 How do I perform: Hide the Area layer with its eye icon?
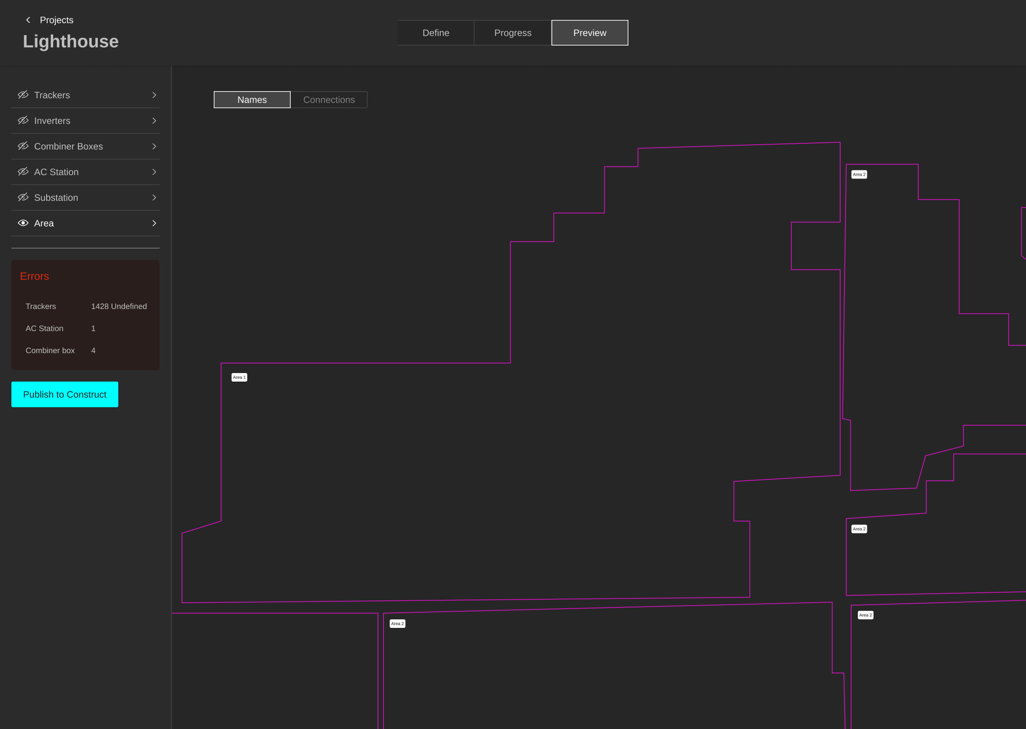coord(23,223)
